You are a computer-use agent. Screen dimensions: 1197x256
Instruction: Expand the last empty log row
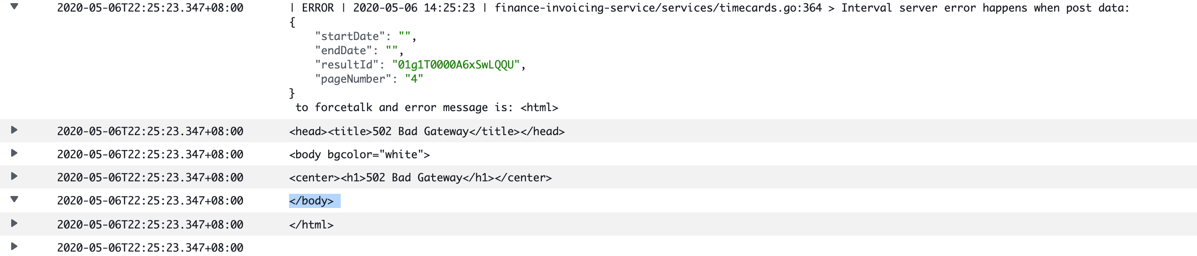14,247
